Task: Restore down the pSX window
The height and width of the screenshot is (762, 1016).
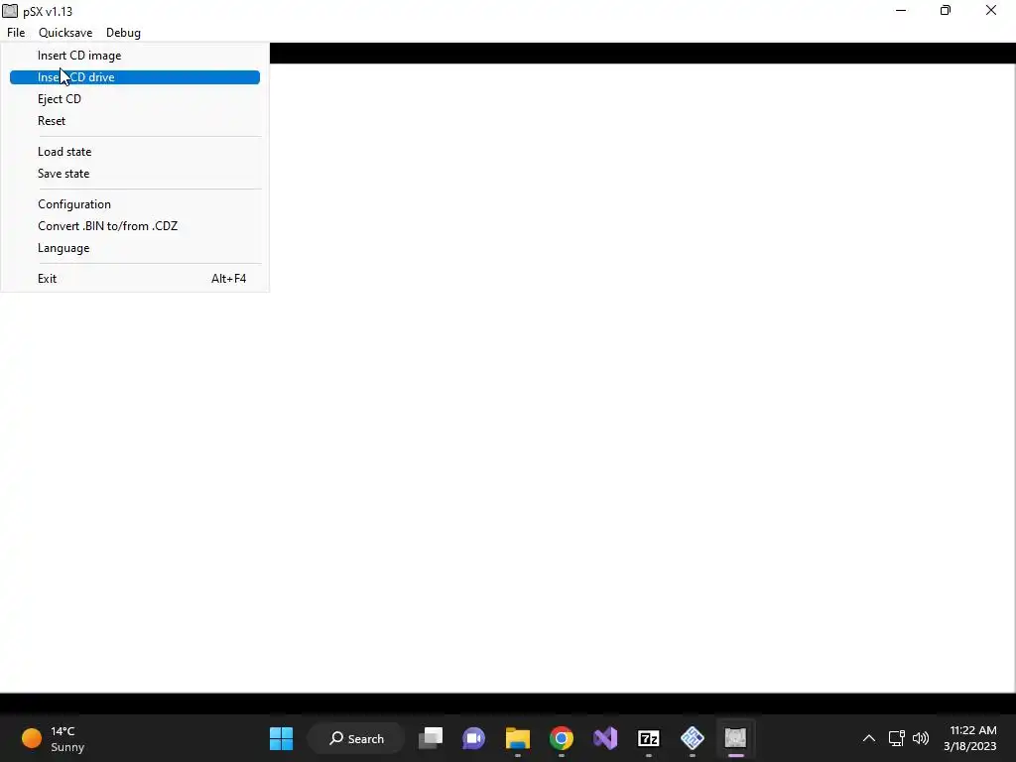Action: point(946,10)
